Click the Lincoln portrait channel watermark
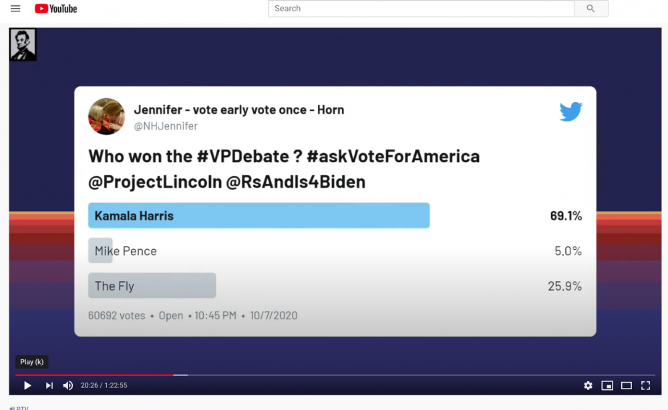 23,44
